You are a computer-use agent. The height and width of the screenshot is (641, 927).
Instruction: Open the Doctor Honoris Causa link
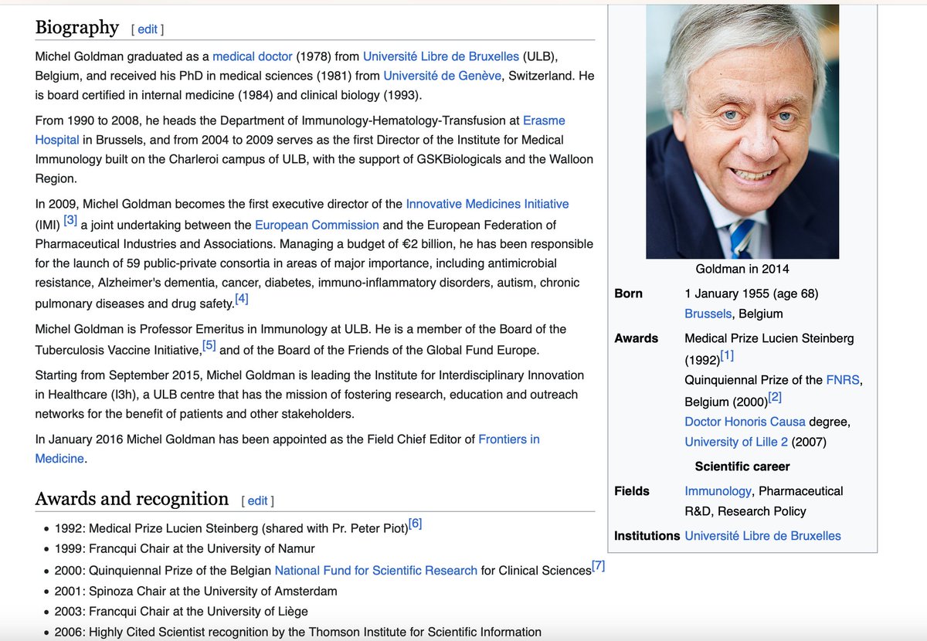point(745,422)
